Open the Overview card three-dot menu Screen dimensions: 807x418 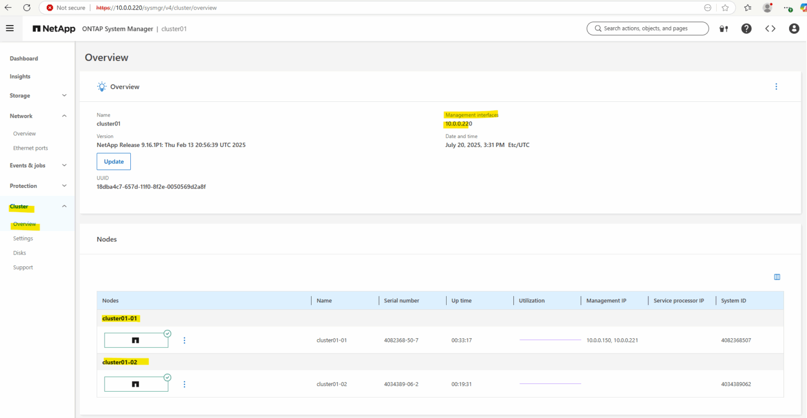coord(777,86)
